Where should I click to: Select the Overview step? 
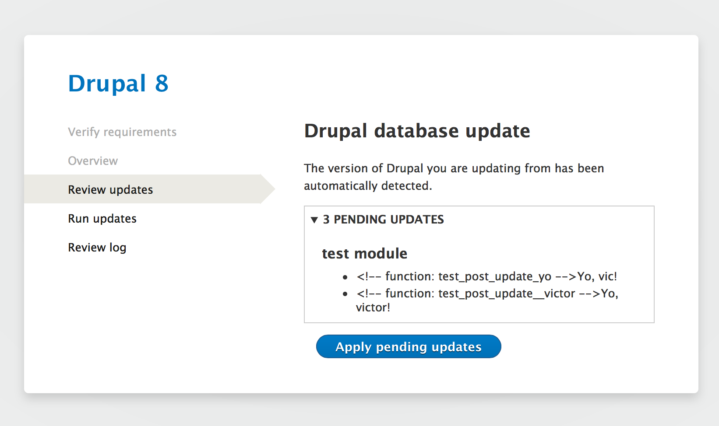click(x=92, y=161)
